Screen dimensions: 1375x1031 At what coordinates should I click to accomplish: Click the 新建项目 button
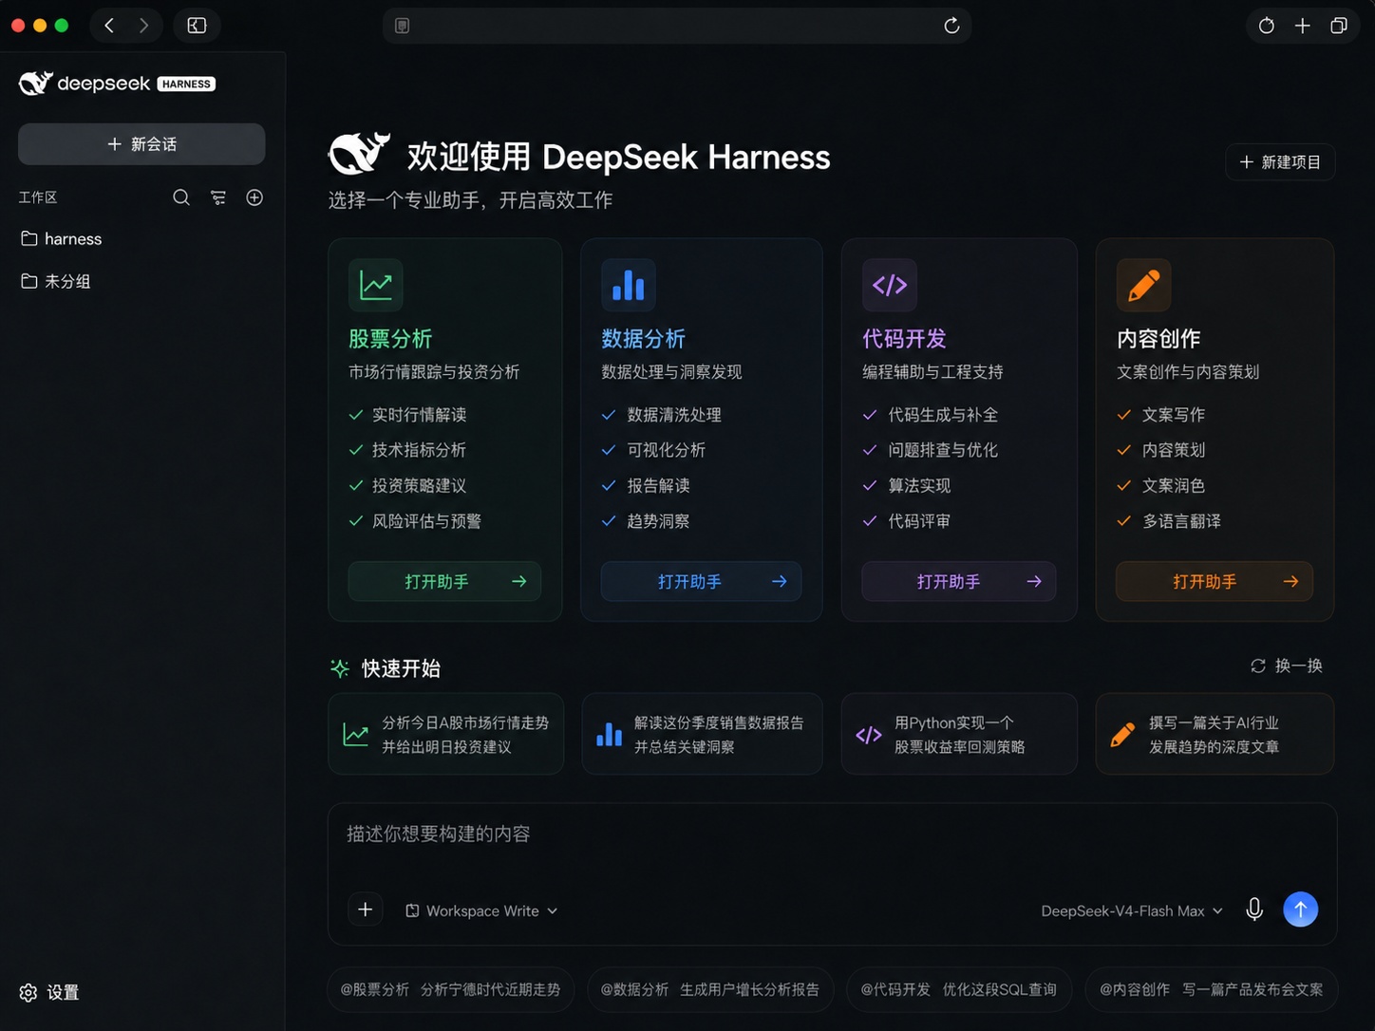coord(1280,162)
